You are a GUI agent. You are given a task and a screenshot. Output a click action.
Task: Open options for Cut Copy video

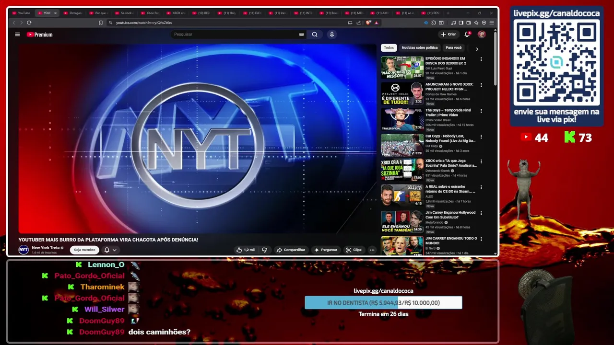(x=481, y=137)
